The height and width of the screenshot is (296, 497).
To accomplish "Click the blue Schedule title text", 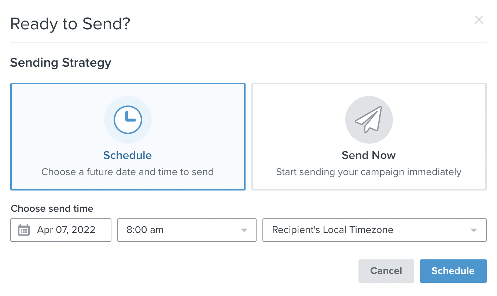I will (x=128, y=155).
